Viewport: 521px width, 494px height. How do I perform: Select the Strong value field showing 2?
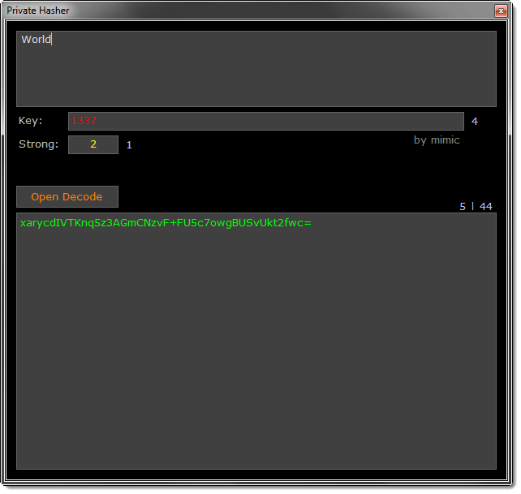[93, 144]
